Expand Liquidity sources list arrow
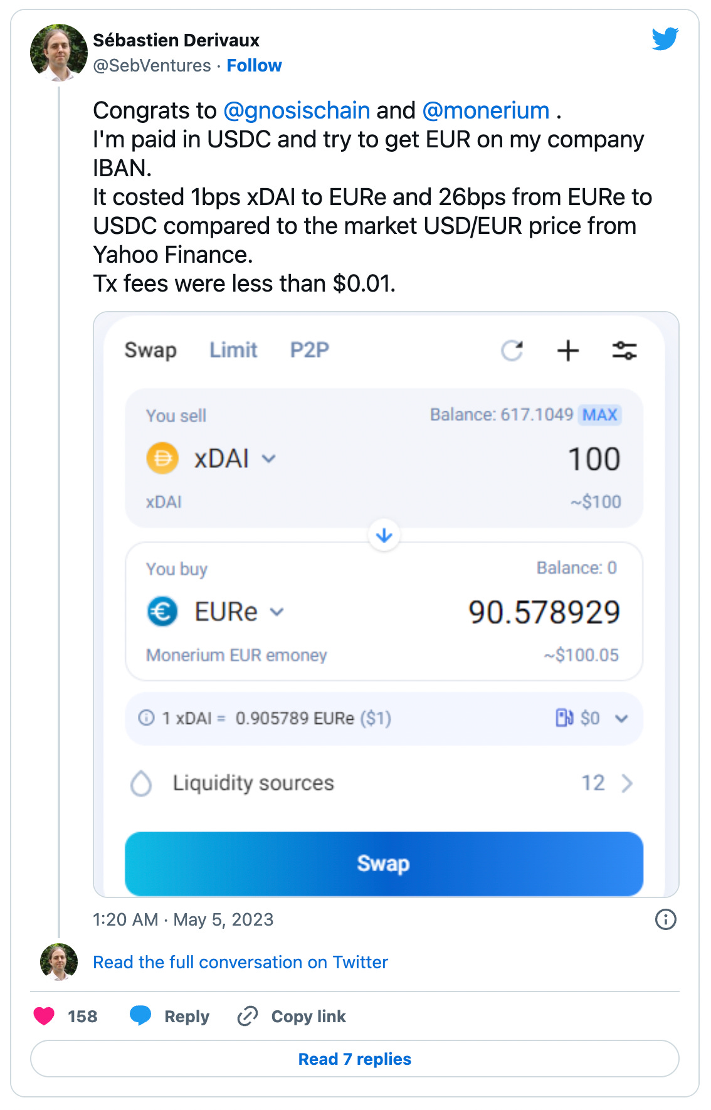 [627, 783]
